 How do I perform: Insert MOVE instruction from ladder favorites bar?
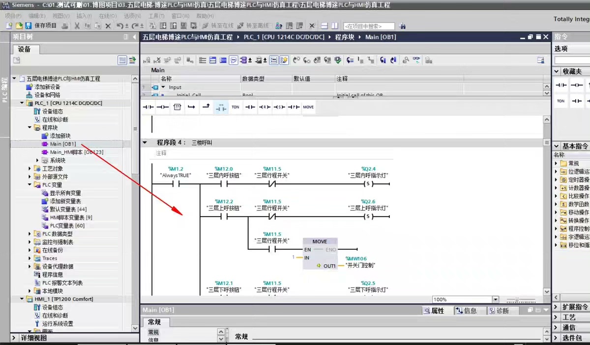click(x=308, y=107)
